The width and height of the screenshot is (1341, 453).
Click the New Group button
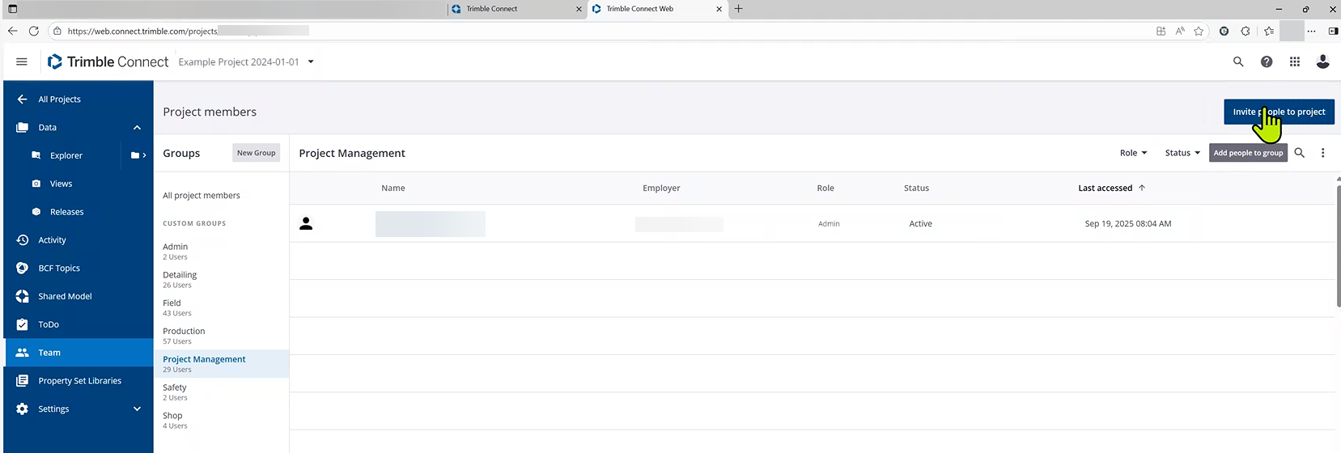[256, 153]
